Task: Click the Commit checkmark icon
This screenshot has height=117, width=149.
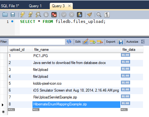Action: click(x=64, y=15)
